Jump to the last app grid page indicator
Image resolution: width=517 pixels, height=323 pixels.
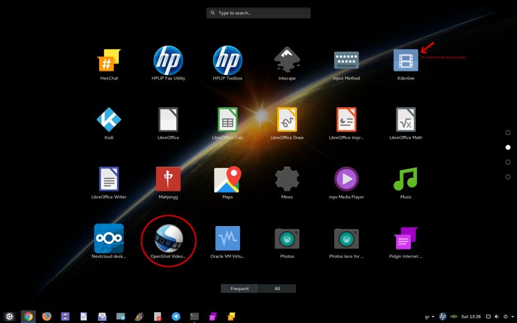(508, 177)
